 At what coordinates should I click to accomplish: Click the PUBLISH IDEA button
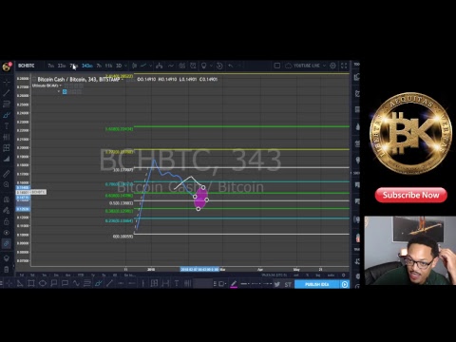pyautogui.click(x=316, y=284)
